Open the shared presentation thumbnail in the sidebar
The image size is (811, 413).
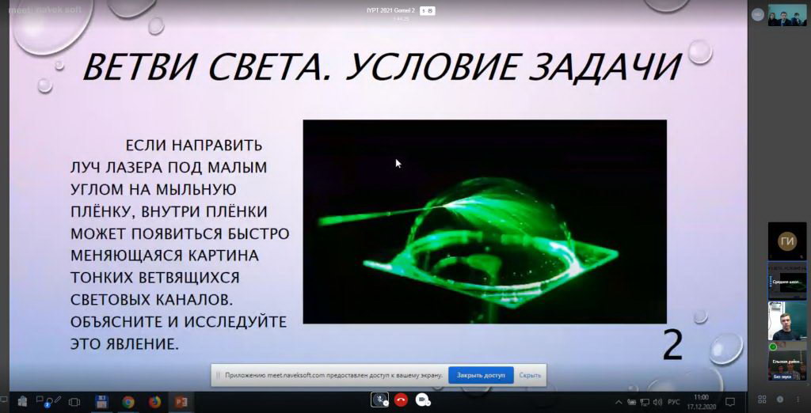point(787,280)
